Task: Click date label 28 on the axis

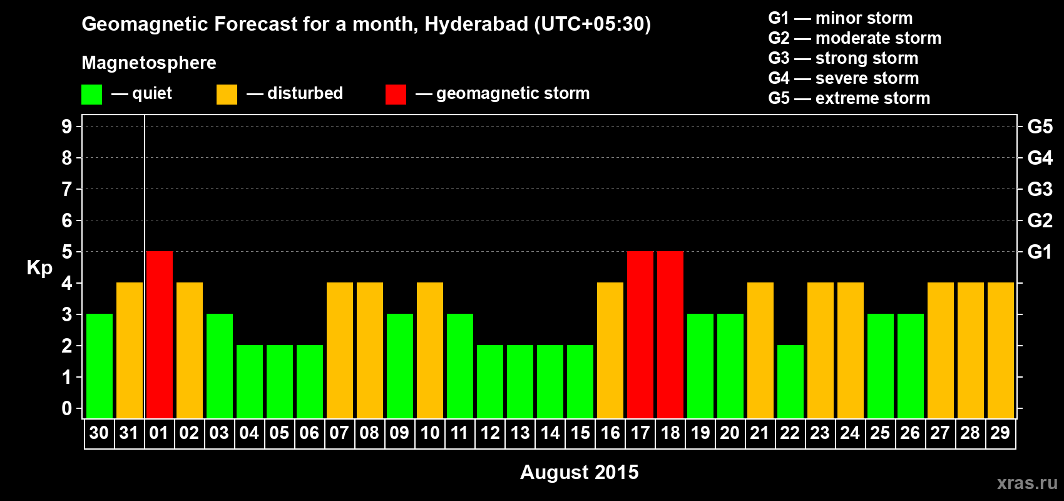Action: coord(970,433)
